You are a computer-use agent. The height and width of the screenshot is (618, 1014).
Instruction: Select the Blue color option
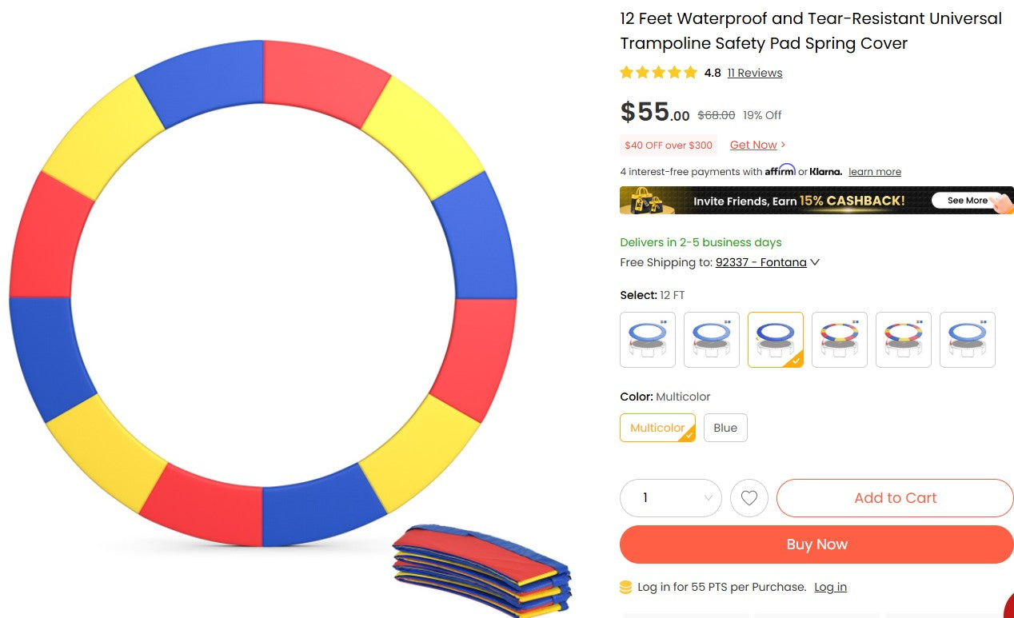[x=725, y=428]
